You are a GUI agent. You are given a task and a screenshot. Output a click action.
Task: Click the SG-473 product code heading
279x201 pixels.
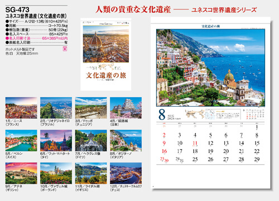[x=17, y=9]
